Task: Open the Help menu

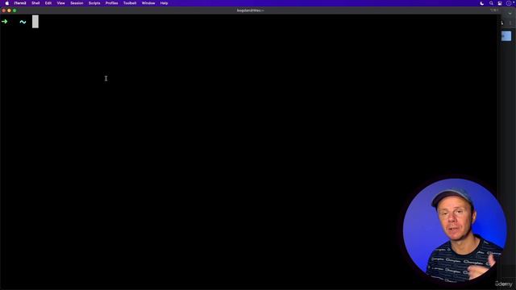Action: tap(164, 3)
